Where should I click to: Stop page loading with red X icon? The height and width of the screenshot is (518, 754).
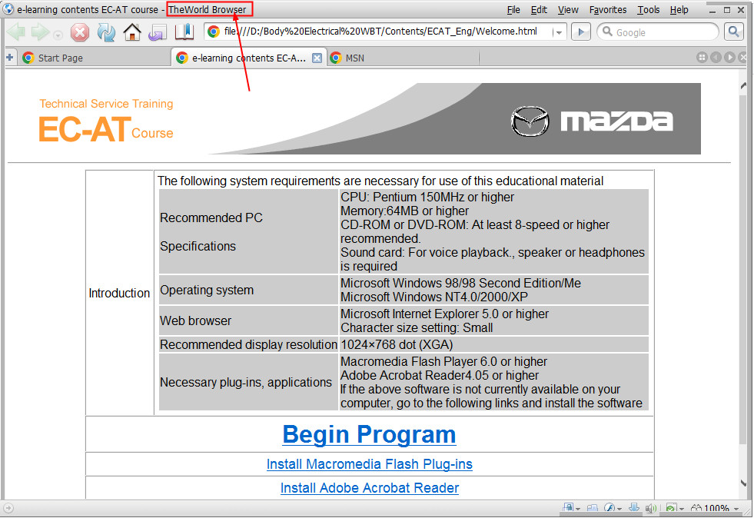[x=80, y=32]
